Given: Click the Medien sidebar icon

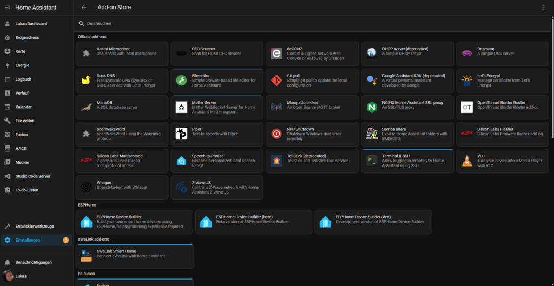Looking at the screenshot, I should pyautogui.click(x=8, y=162).
